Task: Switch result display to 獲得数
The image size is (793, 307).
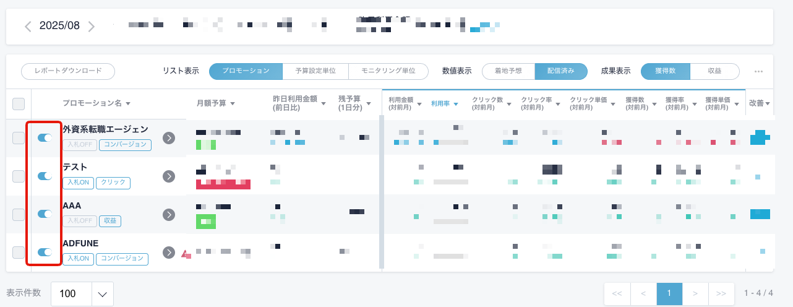Action: pyautogui.click(x=665, y=71)
